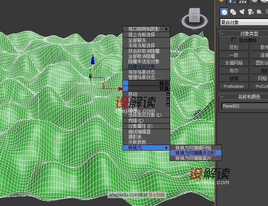Select 孤立当前选择 in context menu
This screenshot has height=206, width=268.
(146, 35)
